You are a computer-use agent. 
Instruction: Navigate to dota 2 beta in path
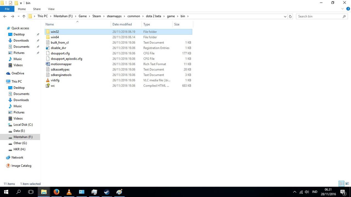(154, 16)
